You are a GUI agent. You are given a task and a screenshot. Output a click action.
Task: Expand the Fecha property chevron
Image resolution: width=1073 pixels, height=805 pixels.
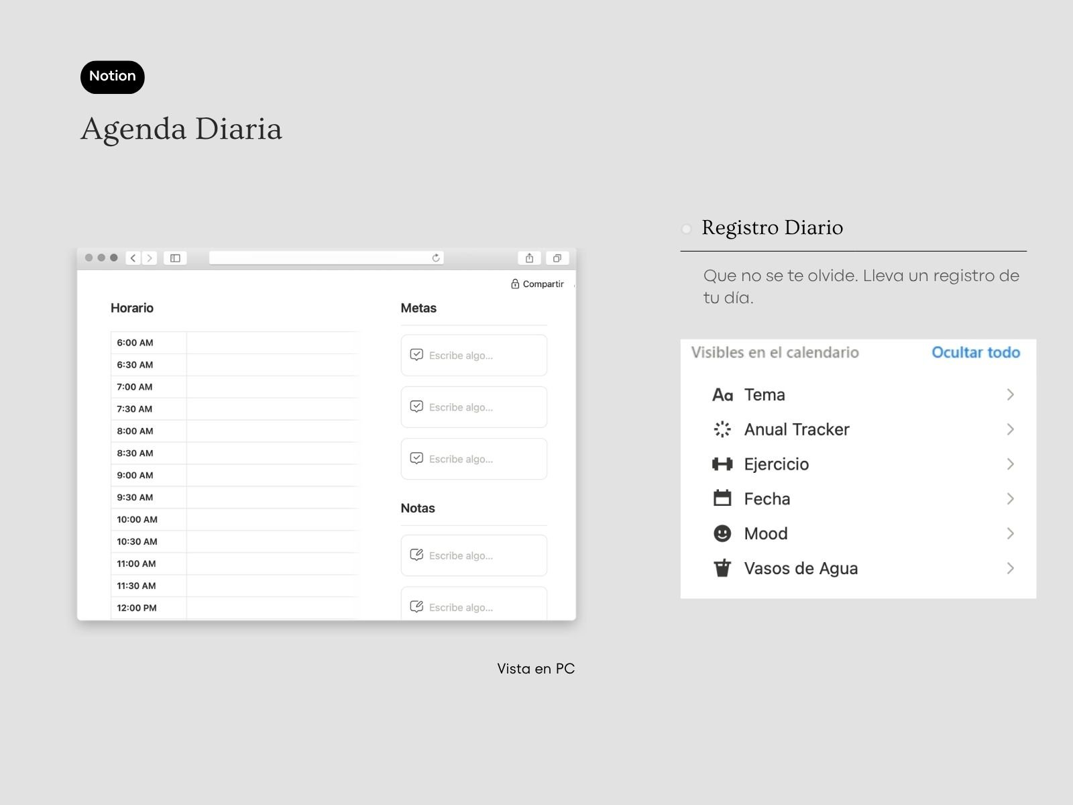click(1011, 498)
